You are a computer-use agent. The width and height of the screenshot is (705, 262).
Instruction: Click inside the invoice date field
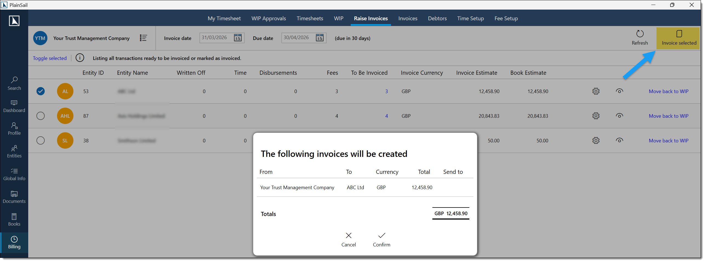click(x=216, y=38)
